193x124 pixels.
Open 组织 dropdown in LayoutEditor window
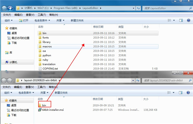click(x=9, y=20)
